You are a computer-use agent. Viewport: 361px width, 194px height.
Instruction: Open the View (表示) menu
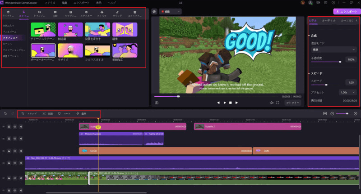click(98, 3)
